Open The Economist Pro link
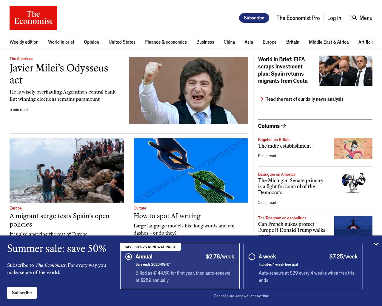Image resolution: width=382 pixels, height=306 pixels. (x=298, y=18)
